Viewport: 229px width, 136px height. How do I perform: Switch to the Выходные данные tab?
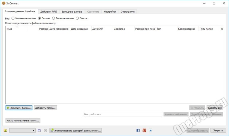(72, 12)
